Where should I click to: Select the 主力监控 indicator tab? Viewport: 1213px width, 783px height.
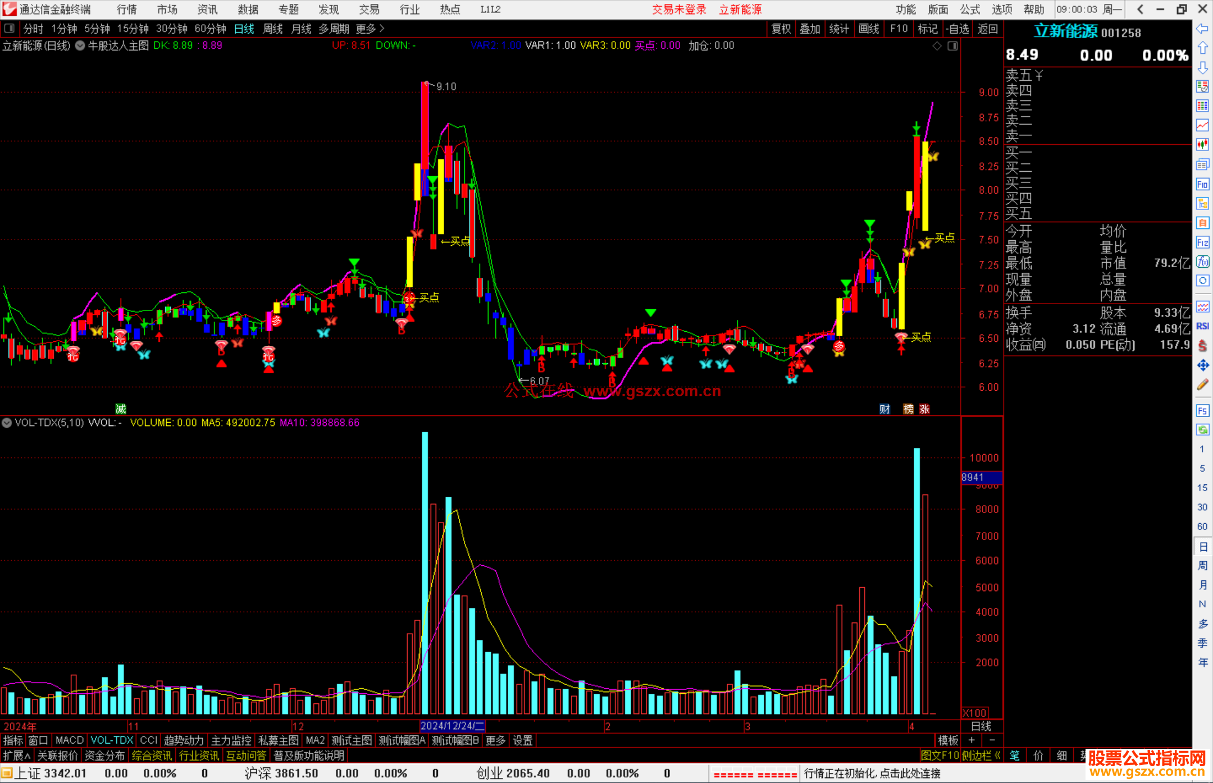pos(231,740)
